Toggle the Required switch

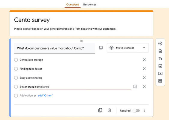[x=136, y=111]
